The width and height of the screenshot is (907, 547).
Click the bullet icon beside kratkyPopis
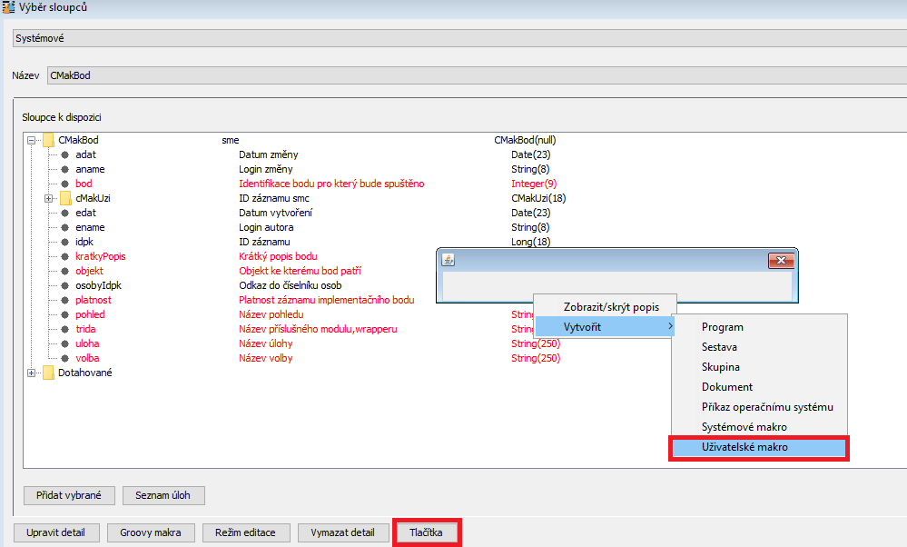click(65, 256)
